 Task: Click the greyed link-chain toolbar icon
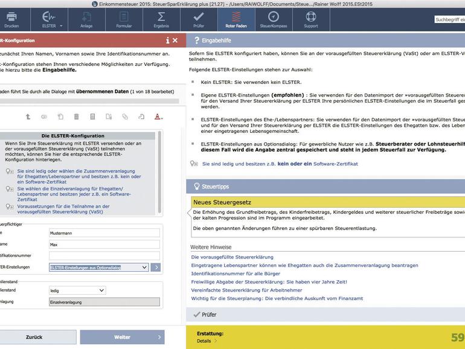coord(44,117)
